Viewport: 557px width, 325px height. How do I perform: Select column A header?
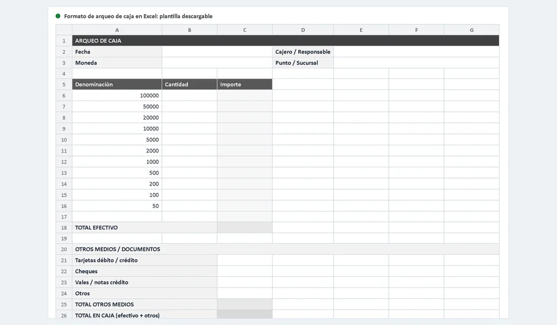point(117,30)
